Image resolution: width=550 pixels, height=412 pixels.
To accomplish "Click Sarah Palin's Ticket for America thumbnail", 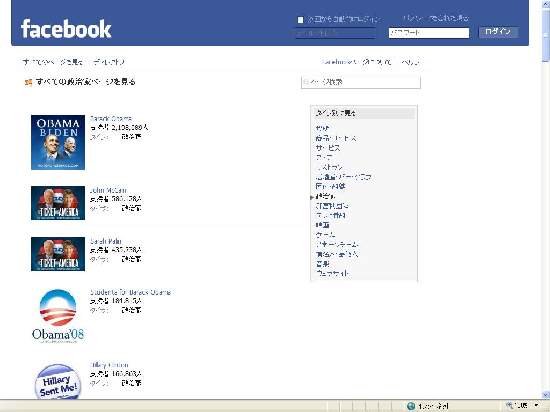I will (x=58, y=254).
